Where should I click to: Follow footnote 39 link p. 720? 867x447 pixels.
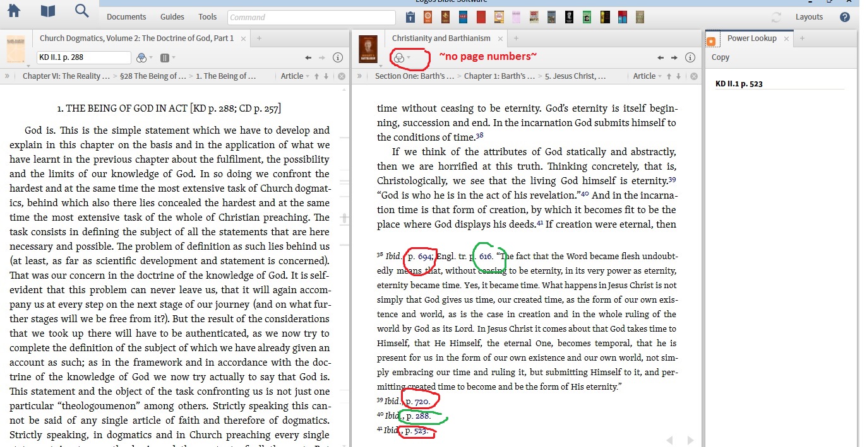417,402
